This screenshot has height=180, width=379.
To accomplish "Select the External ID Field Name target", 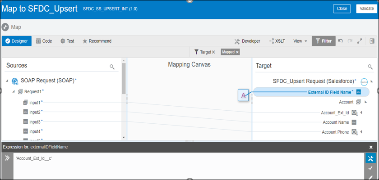I will (x=329, y=92).
